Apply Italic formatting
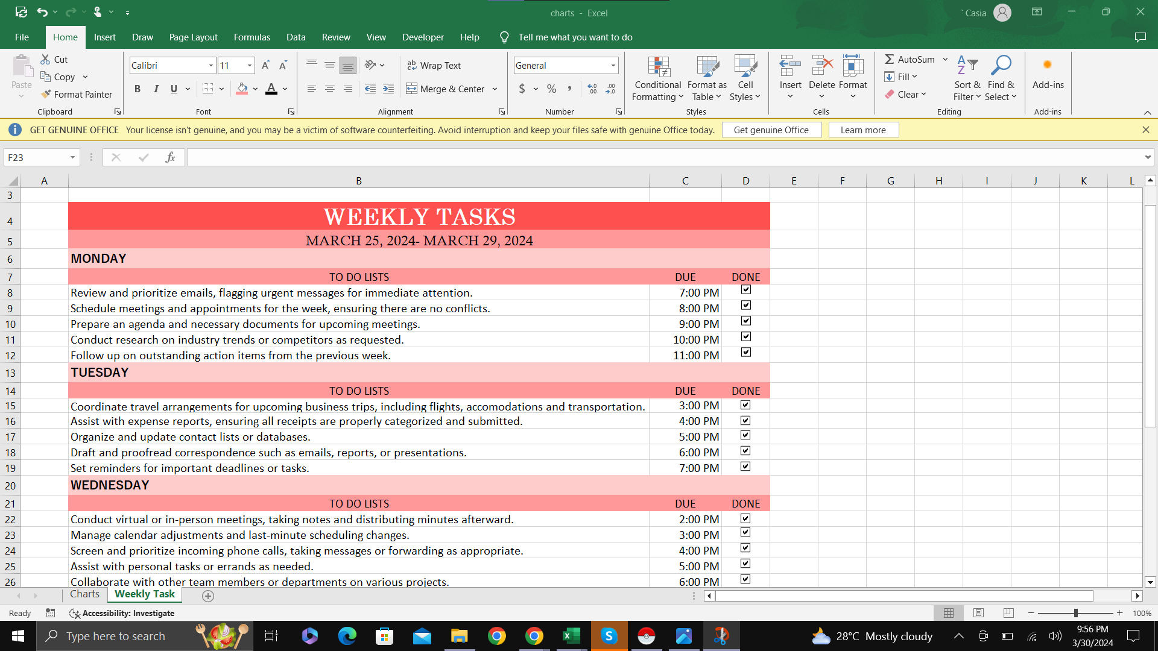Screen dimensions: 1158x651 [x=156, y=89]
